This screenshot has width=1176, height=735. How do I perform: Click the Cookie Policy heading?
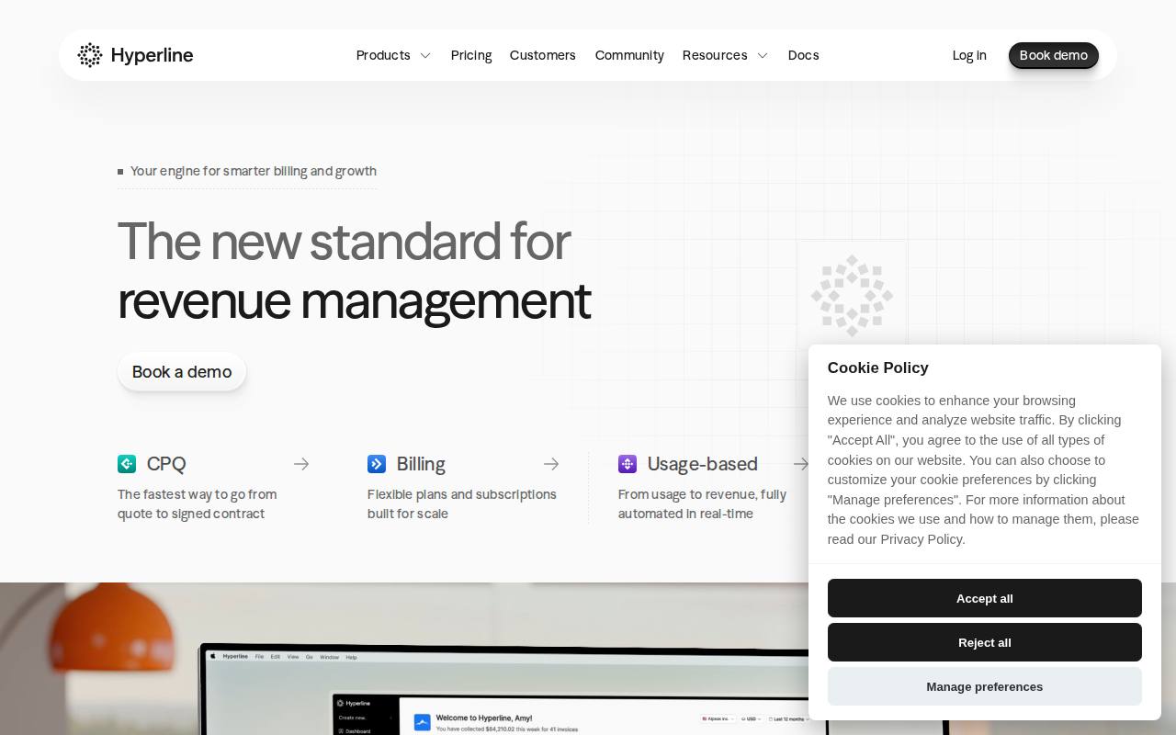pos(878,367)
